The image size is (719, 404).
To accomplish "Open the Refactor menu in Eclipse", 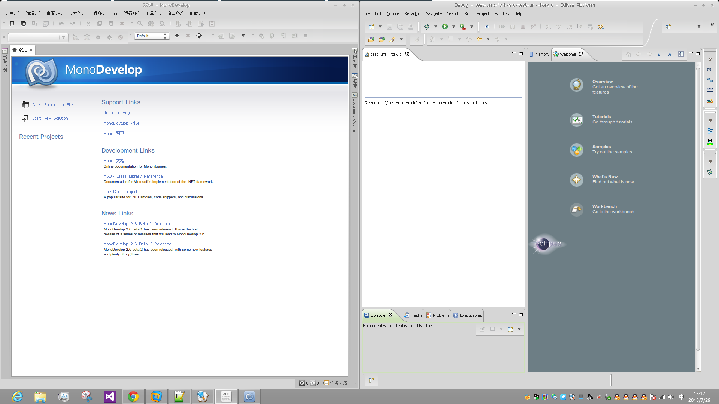I will click(412, 13).
